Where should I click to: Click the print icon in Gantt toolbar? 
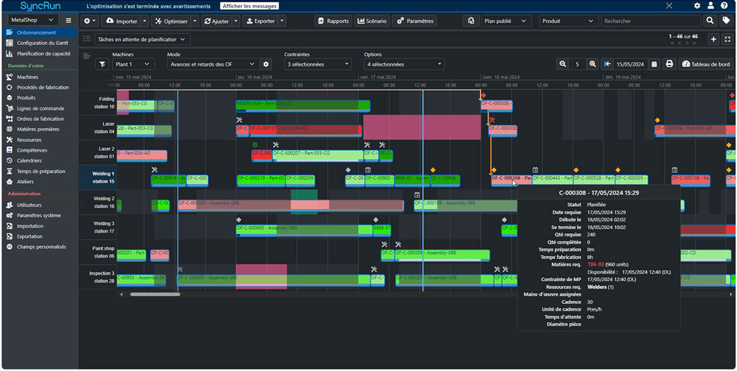(x=669, y=64)
